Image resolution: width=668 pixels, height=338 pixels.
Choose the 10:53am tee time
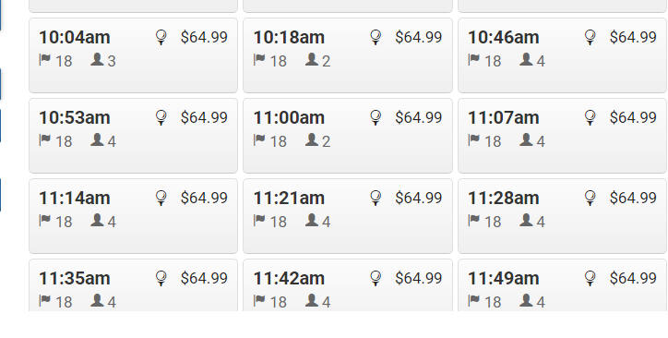(133, 136)
